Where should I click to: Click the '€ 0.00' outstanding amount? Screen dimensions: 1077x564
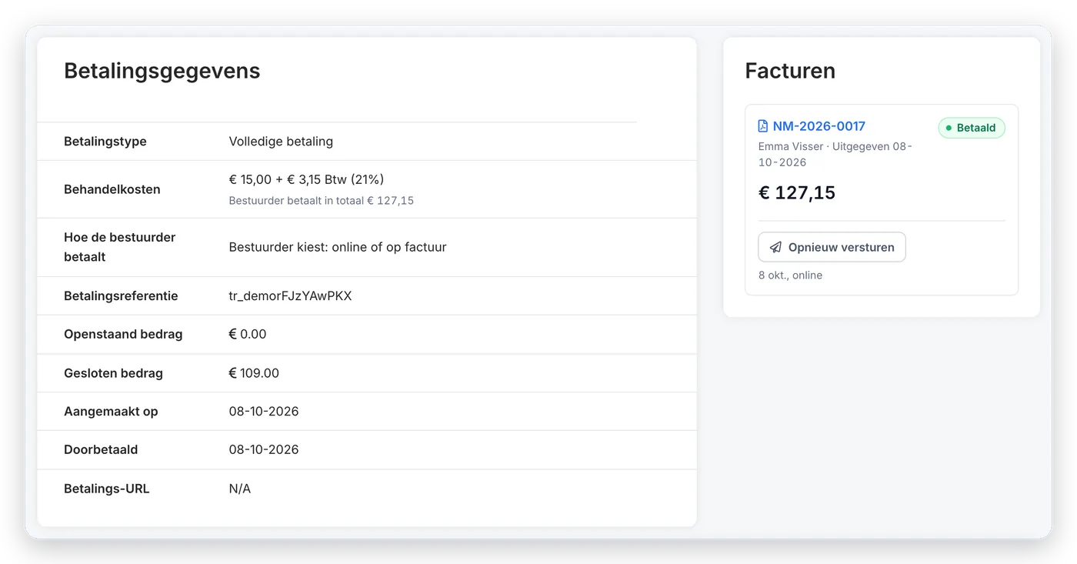point(248,335)
